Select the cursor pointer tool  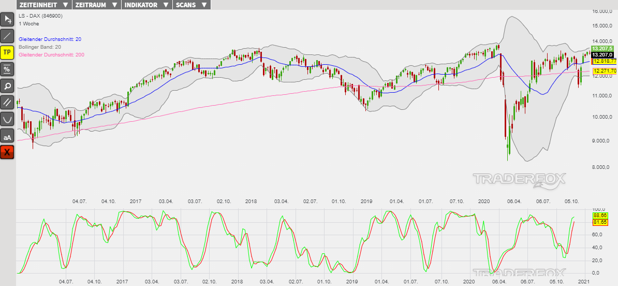[7, 19]
